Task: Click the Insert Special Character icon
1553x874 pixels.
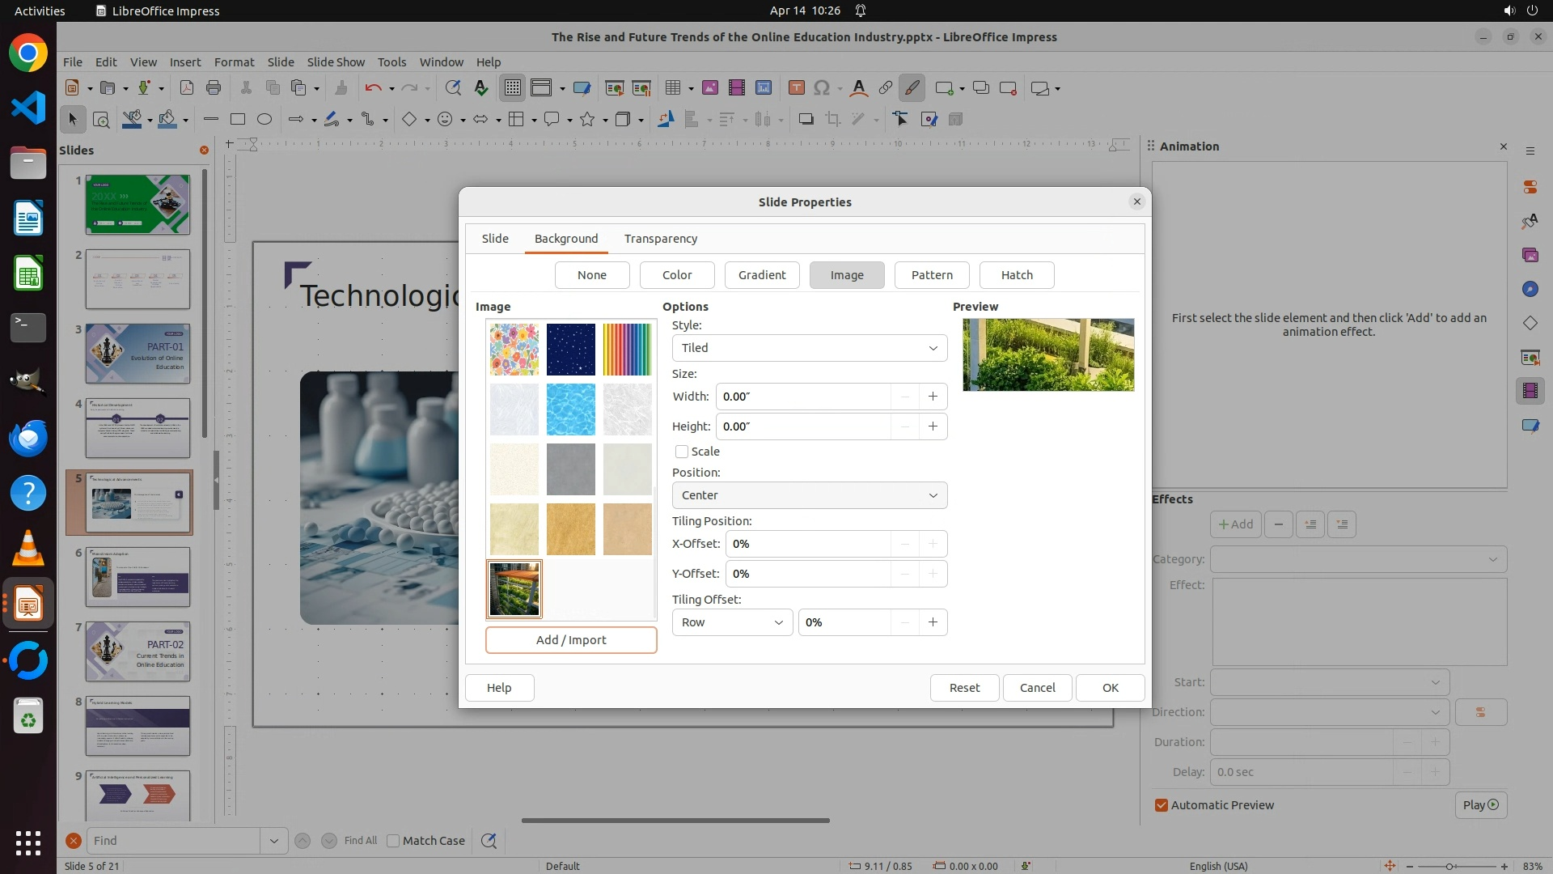Action: click(x=822, y=88)
